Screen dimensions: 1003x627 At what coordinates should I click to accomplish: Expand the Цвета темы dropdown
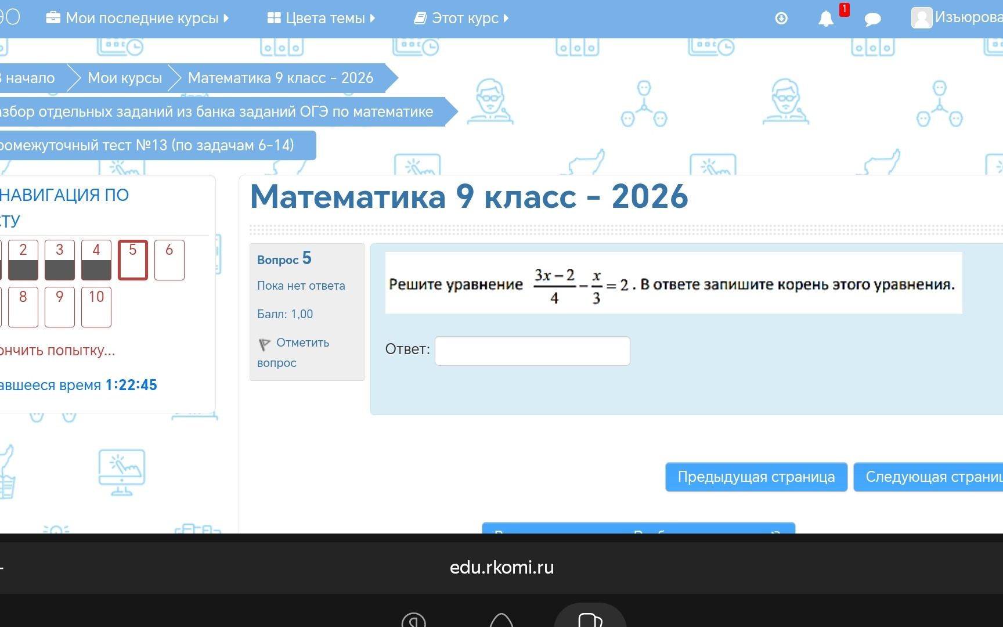tap(321, 18)
